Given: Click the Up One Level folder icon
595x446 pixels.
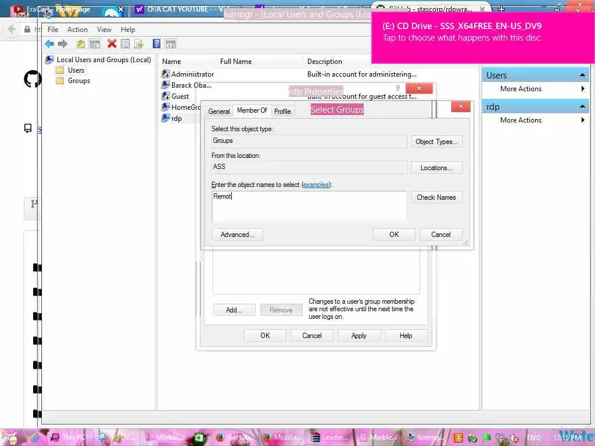Looking at the screenshot, I should (80, 44).
